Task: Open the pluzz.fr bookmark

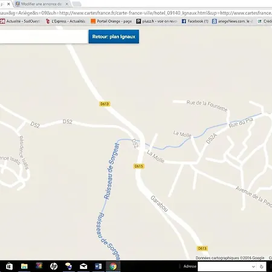Action: click(157, 21)
